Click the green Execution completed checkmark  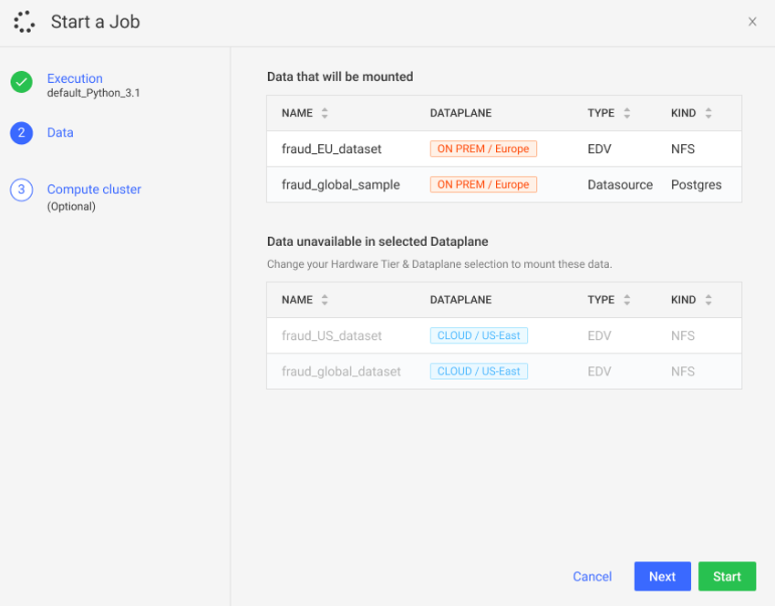pyautogui.click(x=21, y=83)
